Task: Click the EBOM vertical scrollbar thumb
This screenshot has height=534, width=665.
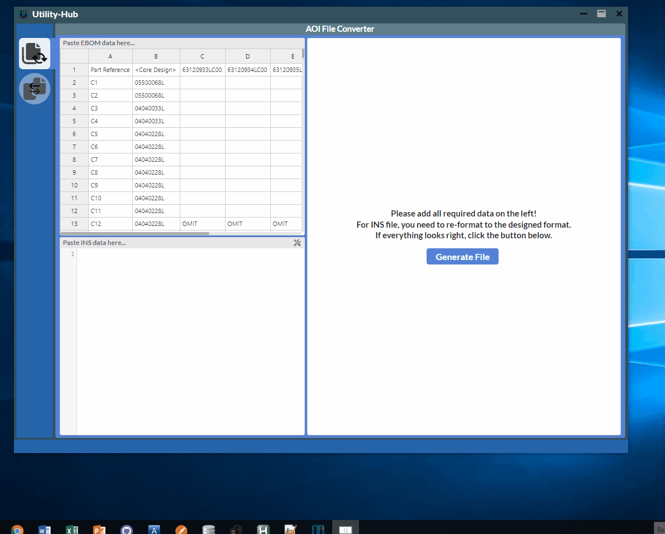Action: coord(303,54)
